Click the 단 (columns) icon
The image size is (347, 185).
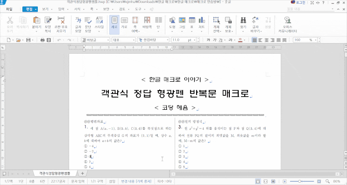158,21
